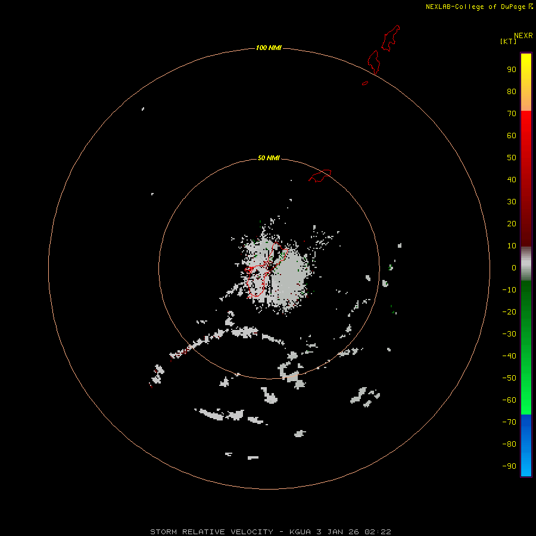536x536 pixels.
Task: Click the -60 value on velocity scale
Action: point(509,400)
